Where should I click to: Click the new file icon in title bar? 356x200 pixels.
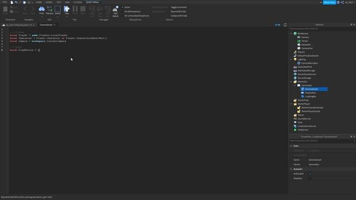pyautogui.click(x=12, y=2)
